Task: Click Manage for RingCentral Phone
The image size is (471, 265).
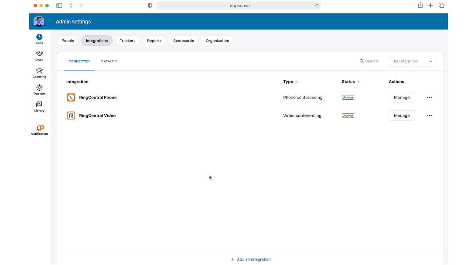Action: [401, 98]
